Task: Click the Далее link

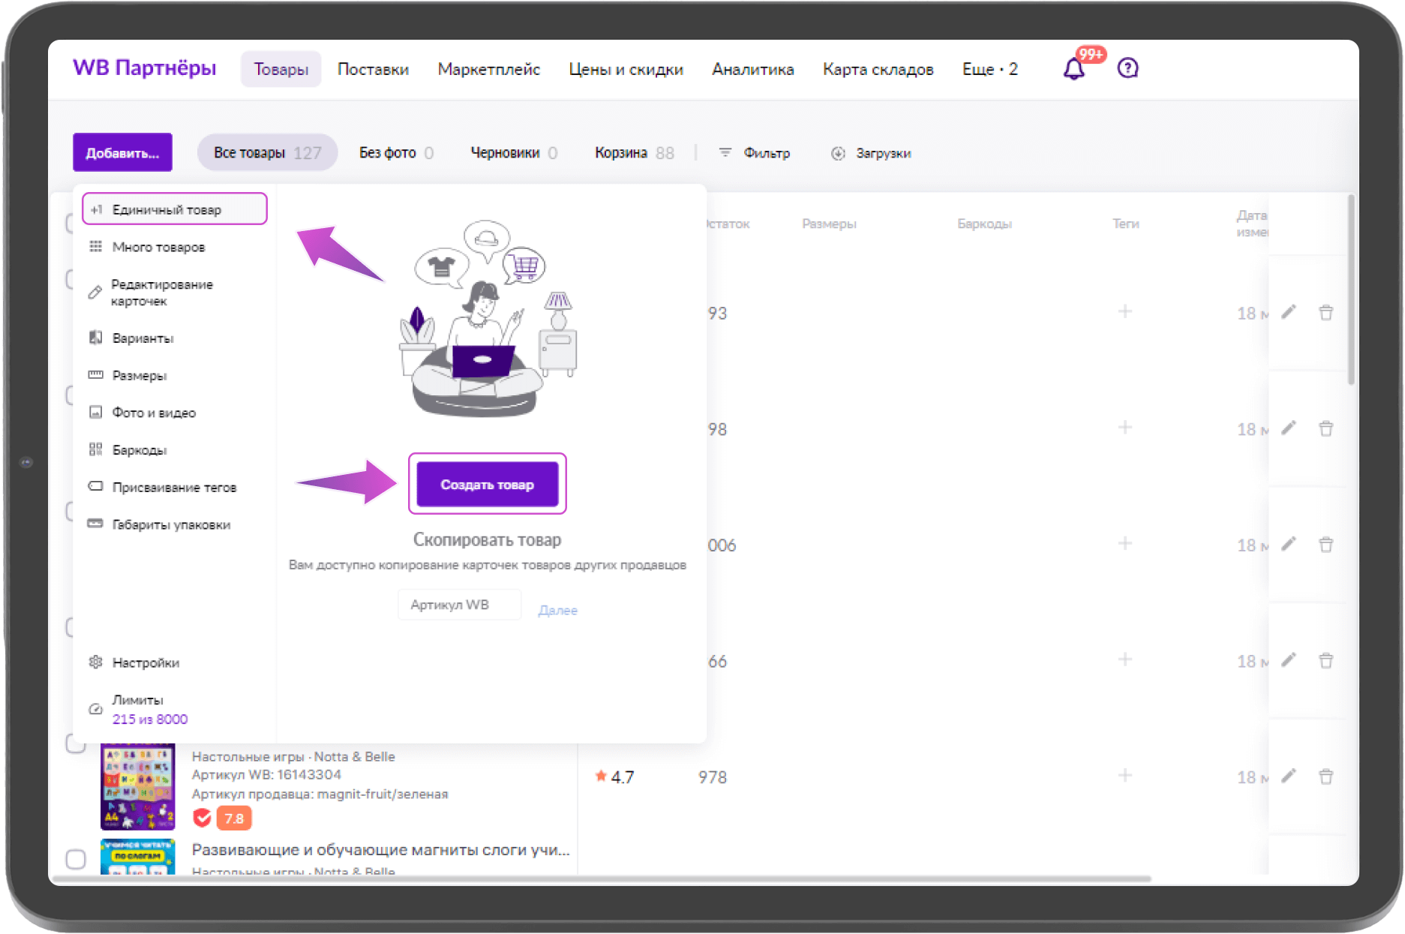Action: tap(557, 611)
